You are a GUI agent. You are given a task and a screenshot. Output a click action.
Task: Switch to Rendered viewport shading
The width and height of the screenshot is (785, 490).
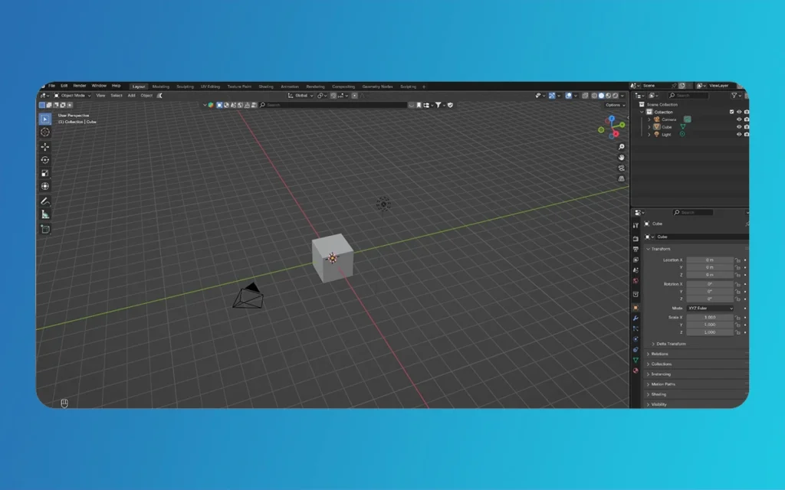(616, 96)
